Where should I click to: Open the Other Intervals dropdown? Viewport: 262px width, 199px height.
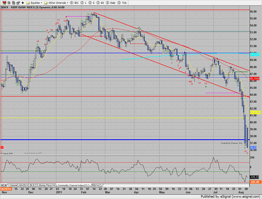tap(56, 3)
